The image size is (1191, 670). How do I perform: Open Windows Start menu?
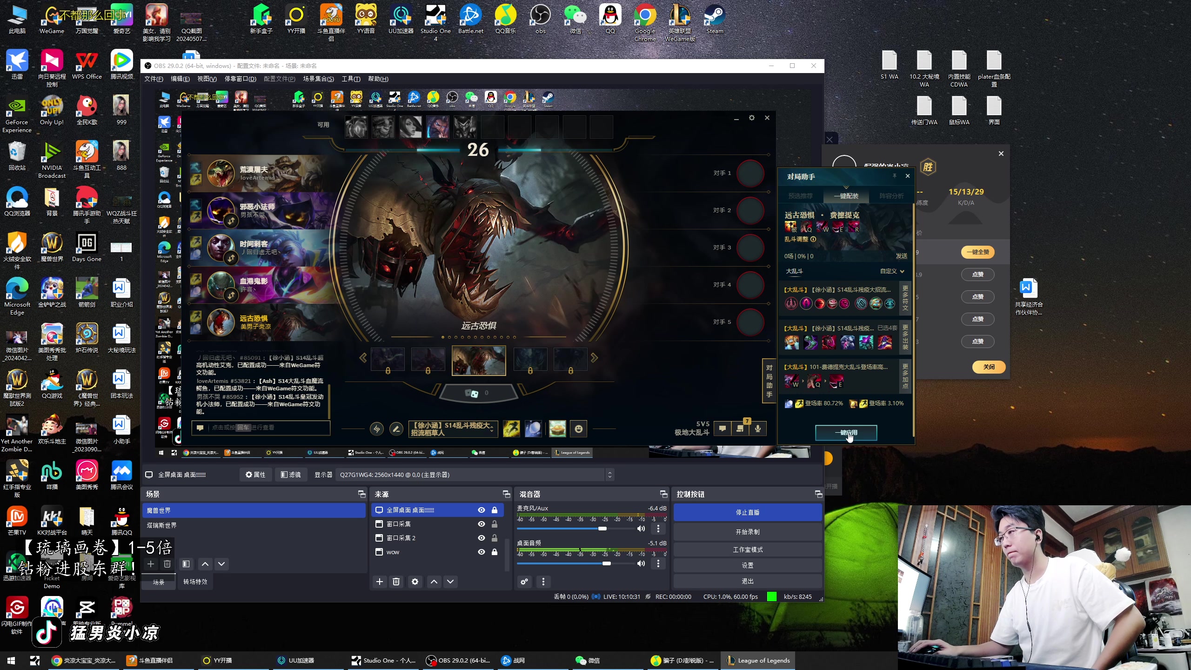click(x=11, y=661)
